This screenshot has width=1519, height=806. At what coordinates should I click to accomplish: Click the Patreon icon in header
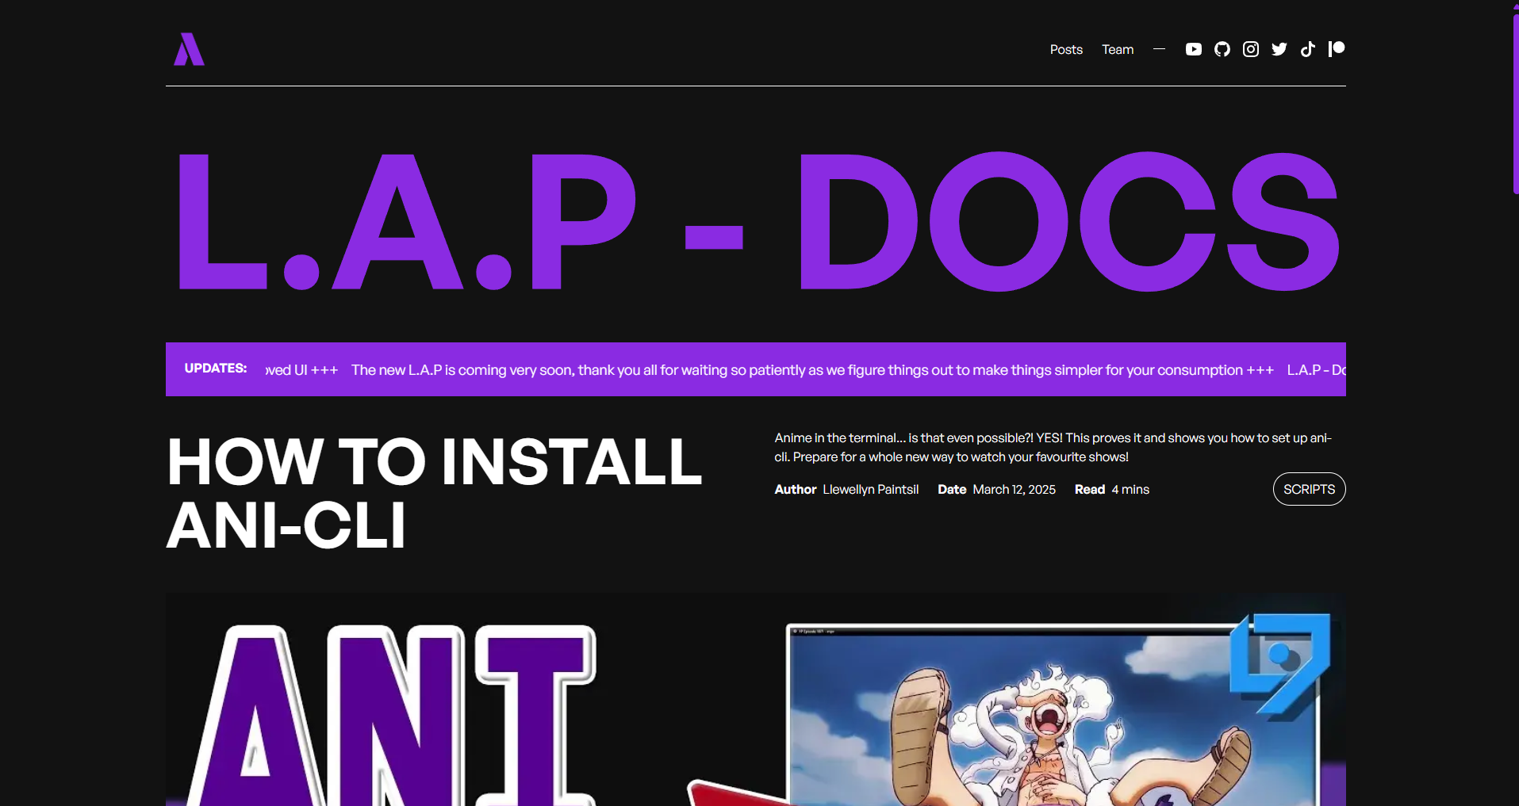click(x=1337, y=49)
